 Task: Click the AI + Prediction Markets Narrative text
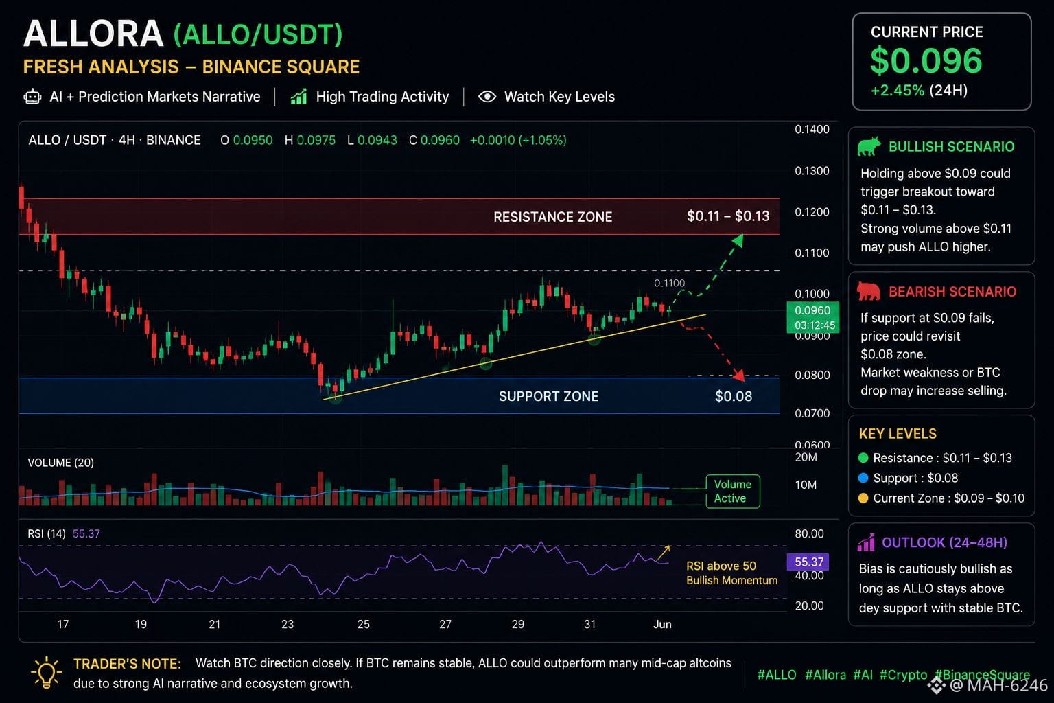point(155,97)
